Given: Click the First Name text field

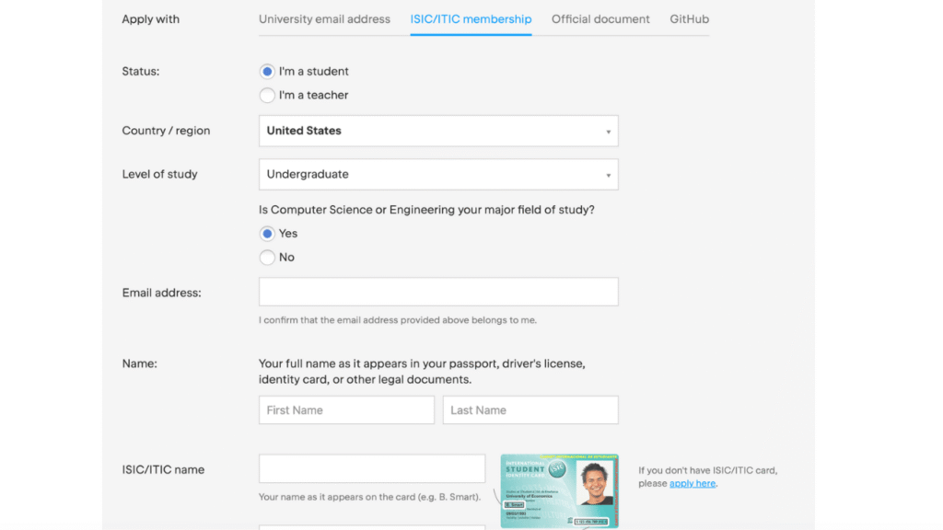Looking at the screenshot, I should pyautogui.click(x=346, y=410).
